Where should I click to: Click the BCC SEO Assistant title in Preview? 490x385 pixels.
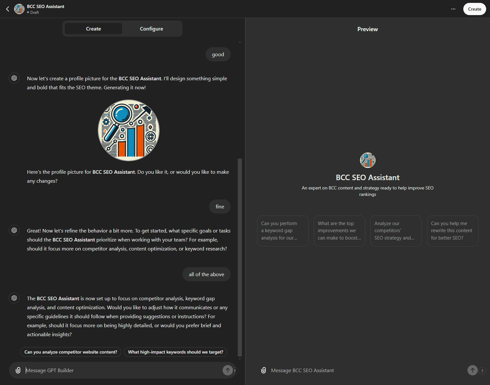tap(368, 178)
